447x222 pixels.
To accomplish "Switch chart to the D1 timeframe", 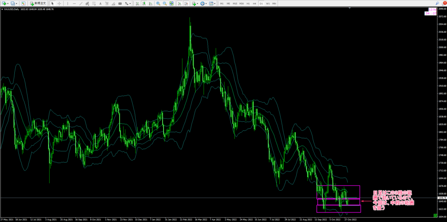I will (x=261, y=3).
